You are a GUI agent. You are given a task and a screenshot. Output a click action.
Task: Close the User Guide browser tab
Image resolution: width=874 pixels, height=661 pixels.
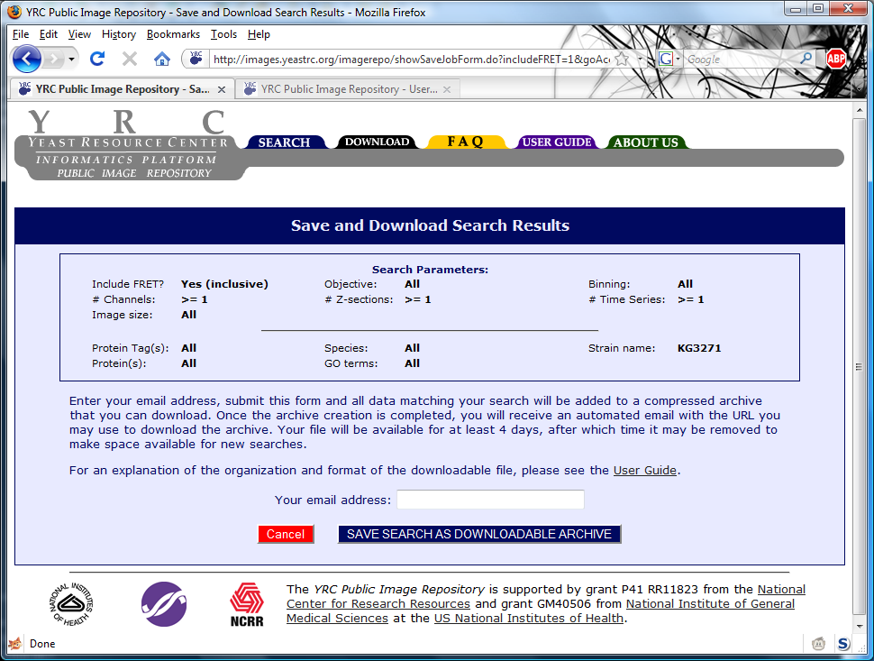[447, 89]
